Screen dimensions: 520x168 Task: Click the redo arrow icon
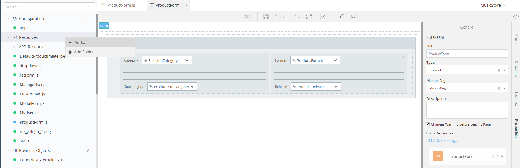(x=294, y=17)
